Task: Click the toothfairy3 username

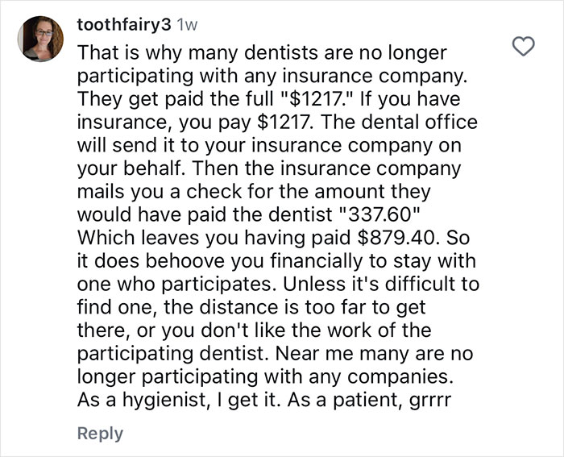Action: [x=122, y=24]
